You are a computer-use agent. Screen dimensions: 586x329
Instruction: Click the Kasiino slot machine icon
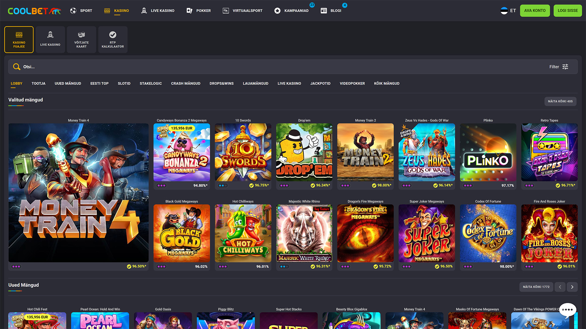(107, 11)
